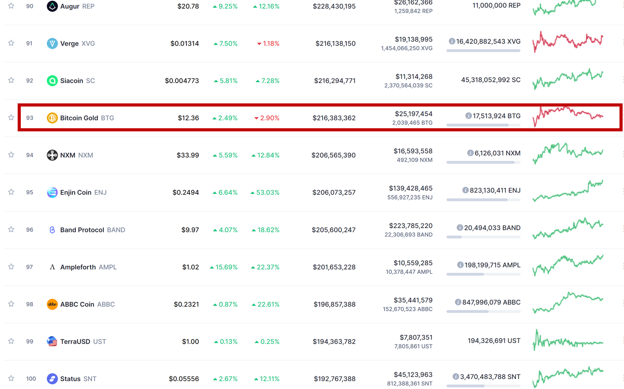Image resolution: width=624 pixels, height=389 pixels.
Task: Click ABBC Coin price $0.2321
Action: pyautogui.click(x=186, y=304)
